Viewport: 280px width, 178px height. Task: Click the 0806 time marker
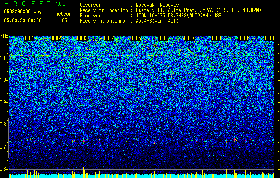(x=162, y=38)
